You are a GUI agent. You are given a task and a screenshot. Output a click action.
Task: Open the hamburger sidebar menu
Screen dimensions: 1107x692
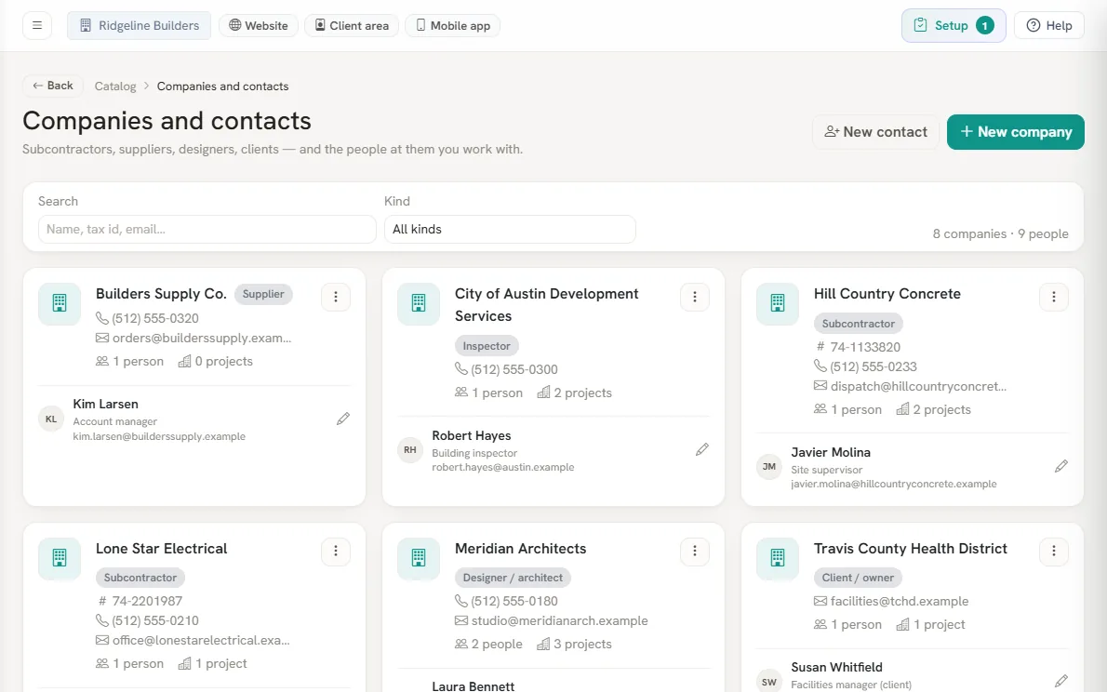point(36,25)
